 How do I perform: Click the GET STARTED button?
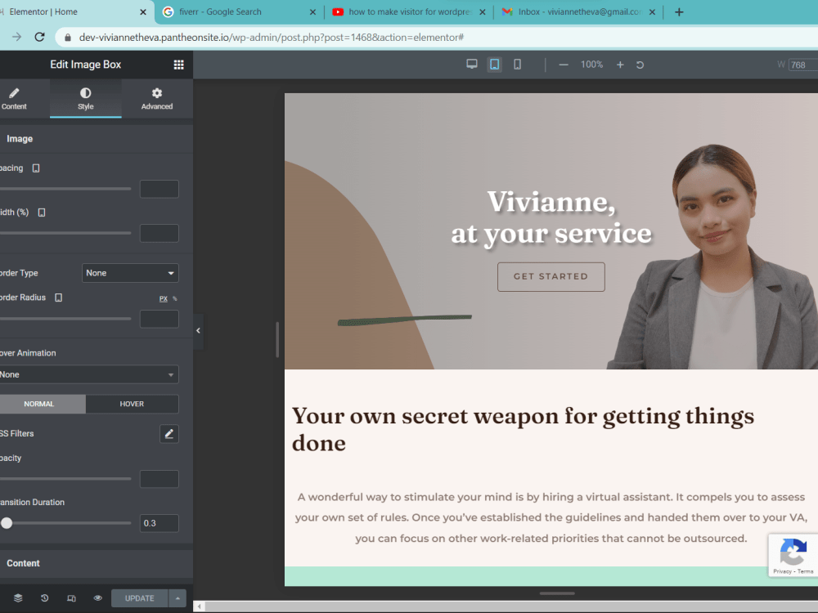[551, 277]
